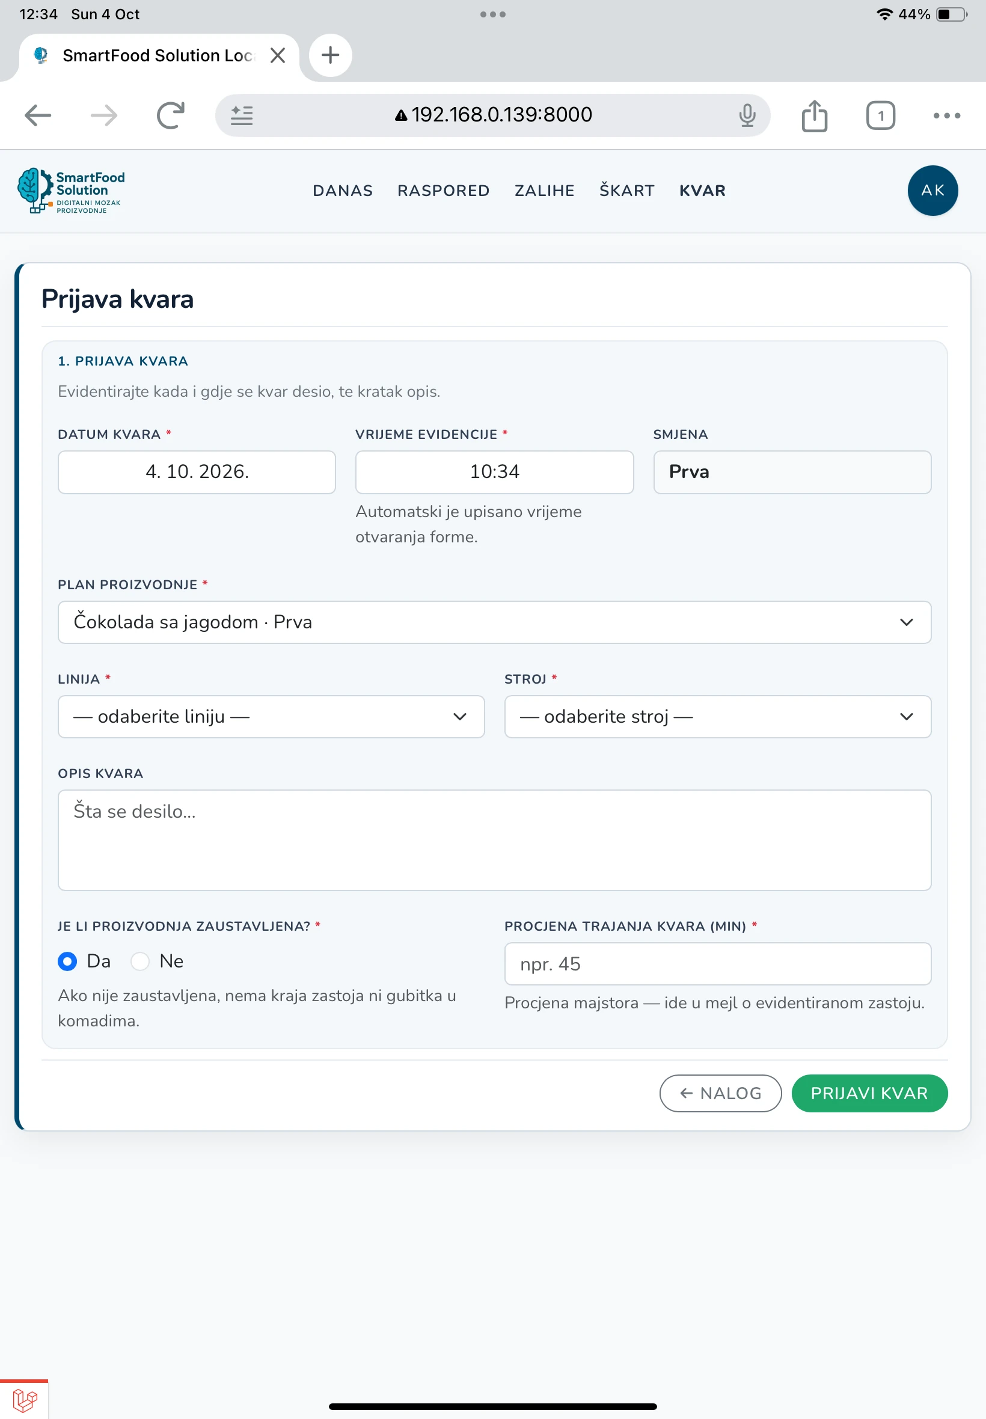This screenshot has height=1419, width=986.
Task: Click the 'Prijava kvara' page heading
Action: point(117,299)
